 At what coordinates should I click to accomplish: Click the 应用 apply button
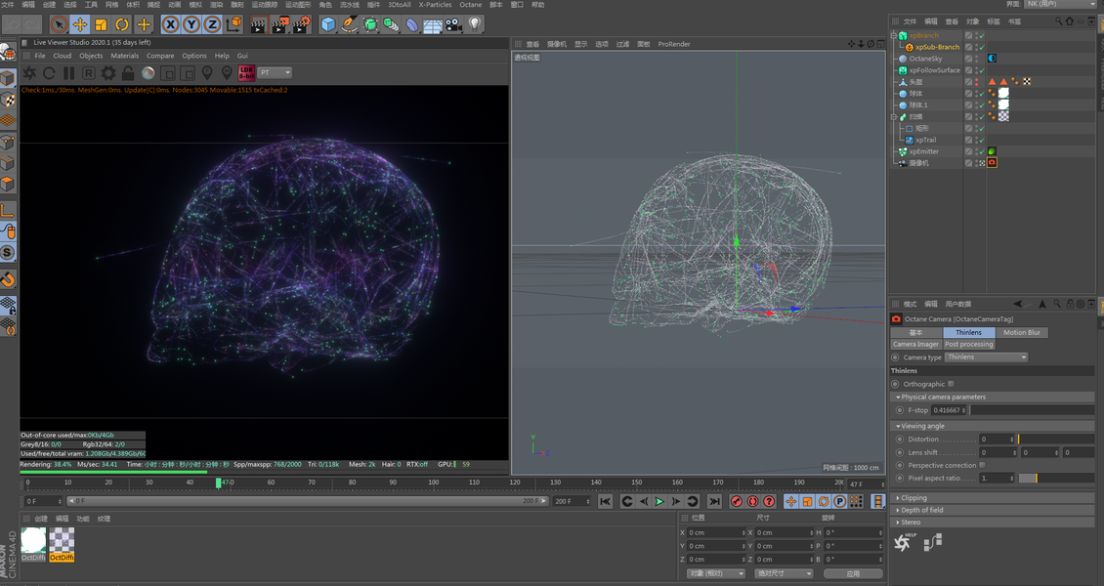(852, 573)
